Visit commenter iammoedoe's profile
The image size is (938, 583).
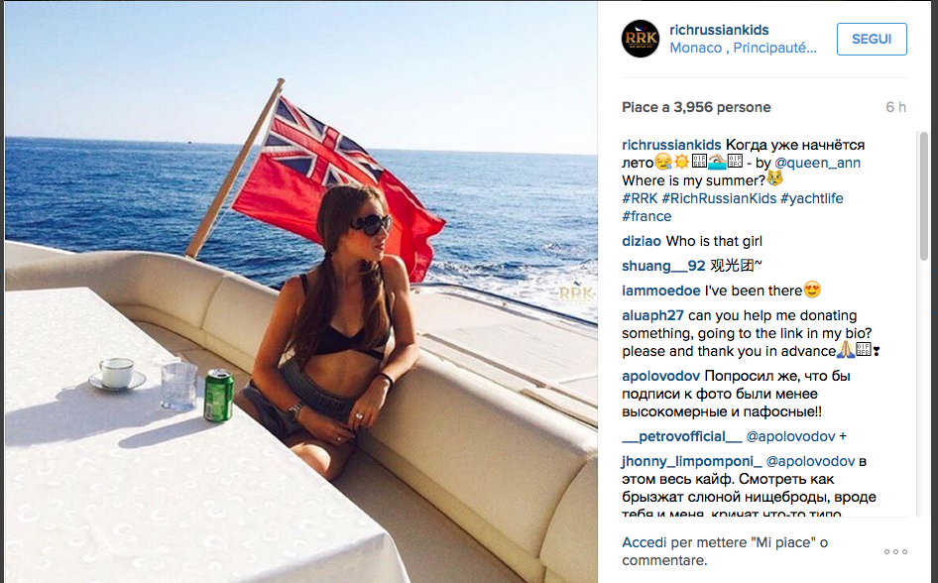661,291
